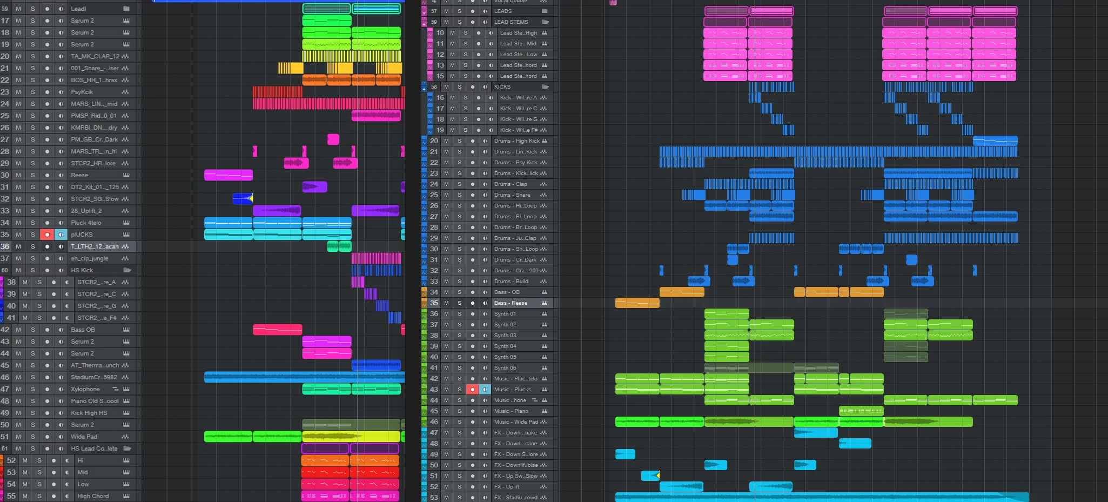Turn off monitor on Music - Plucks track

485,390
